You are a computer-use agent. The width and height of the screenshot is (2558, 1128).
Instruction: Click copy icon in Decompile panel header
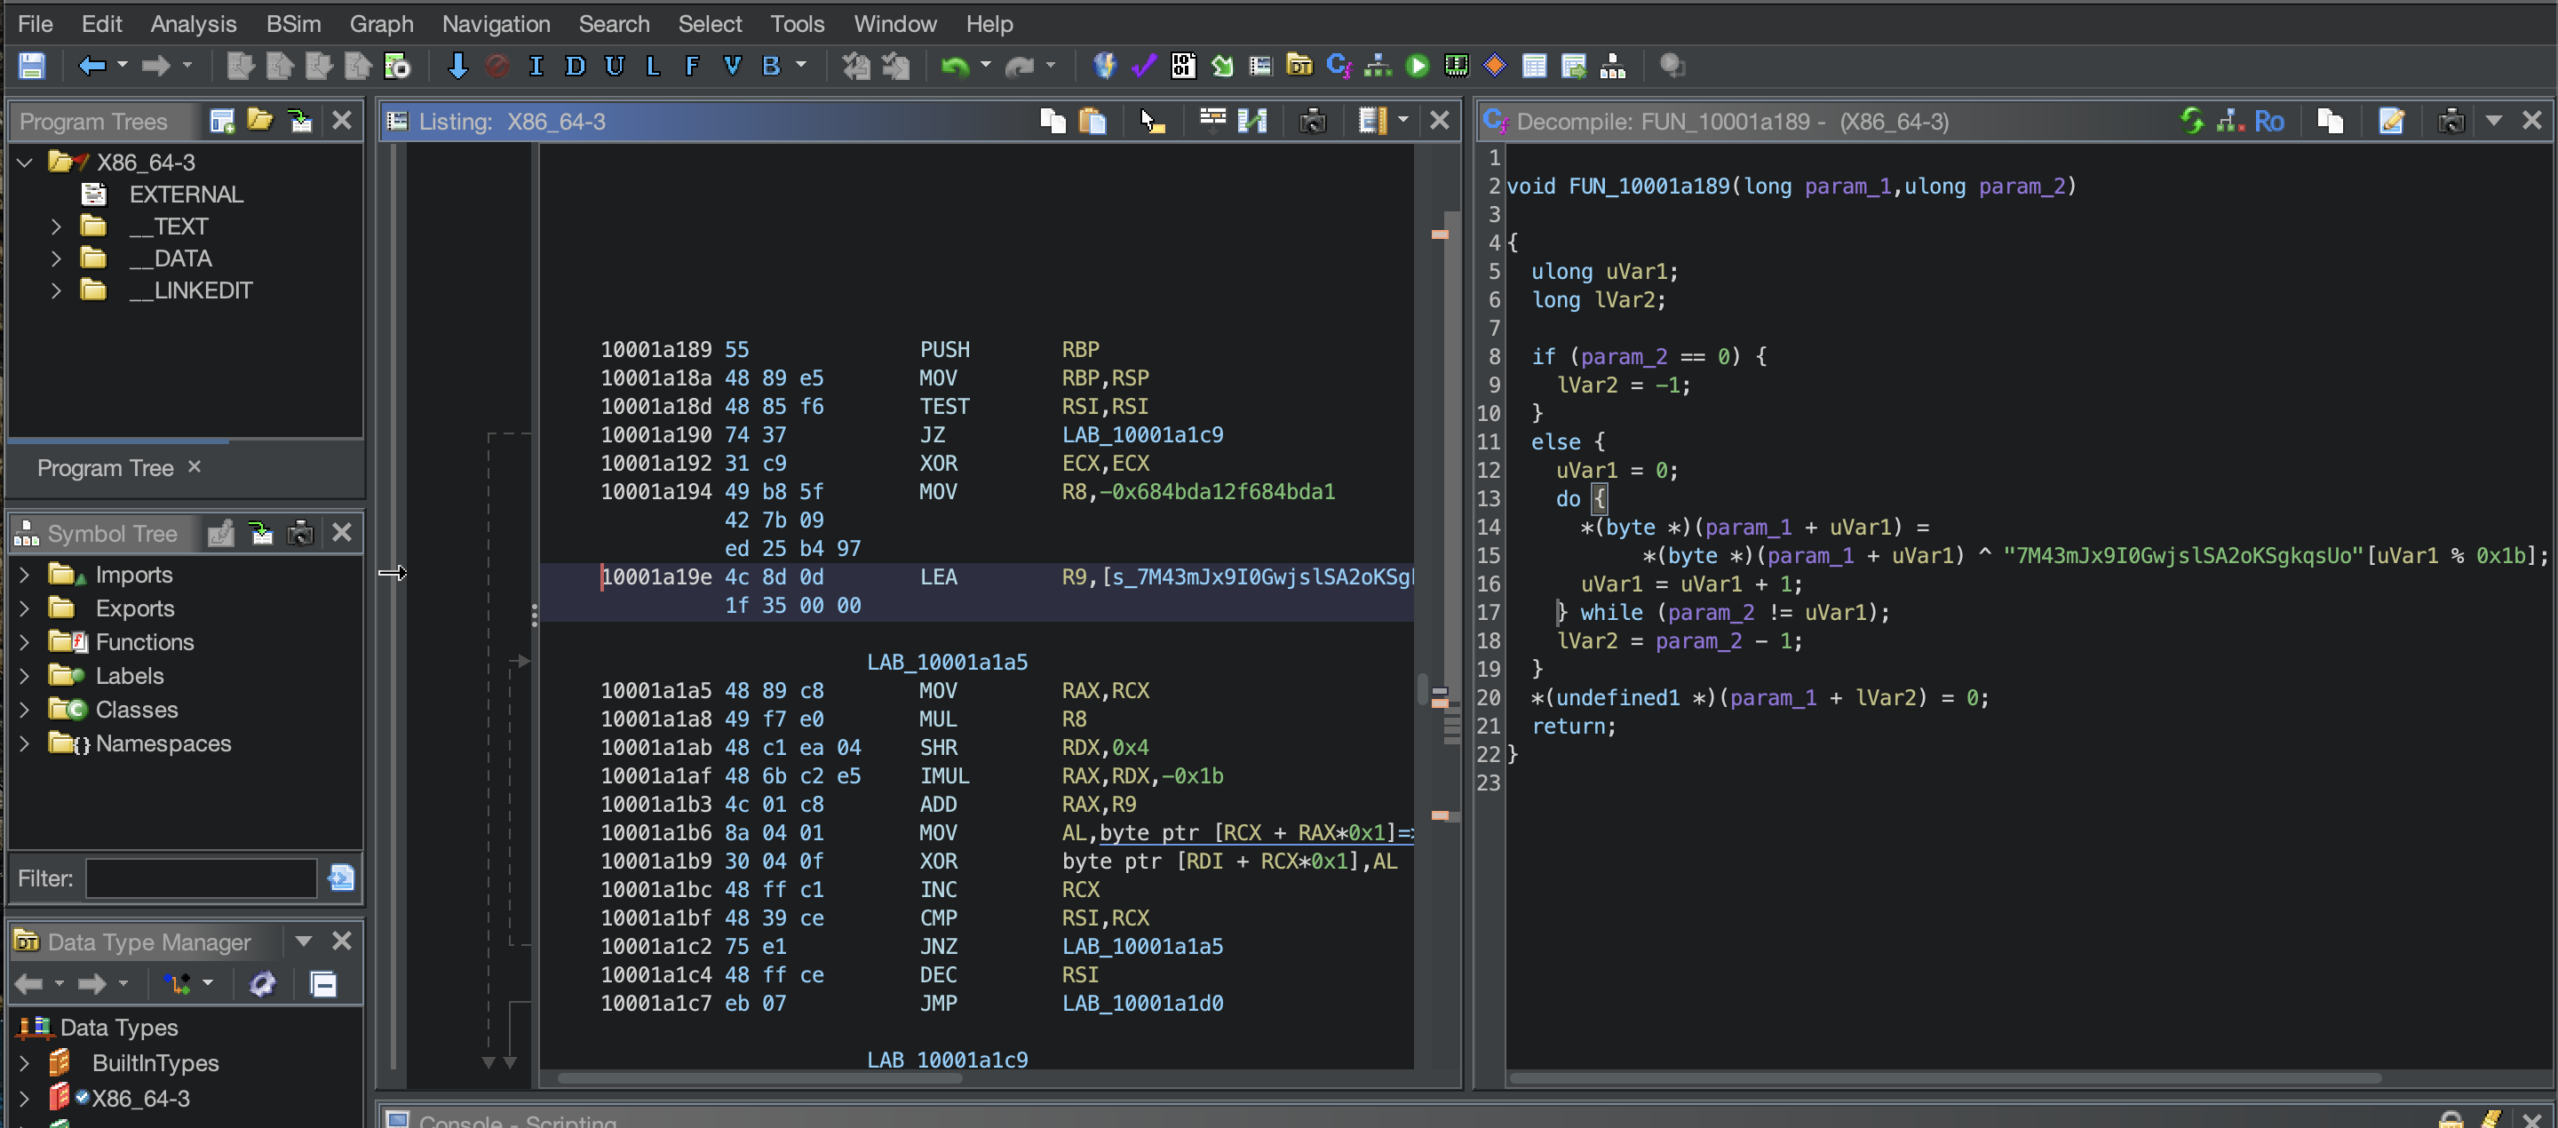pyautogui.click(x=2330, y=121)
